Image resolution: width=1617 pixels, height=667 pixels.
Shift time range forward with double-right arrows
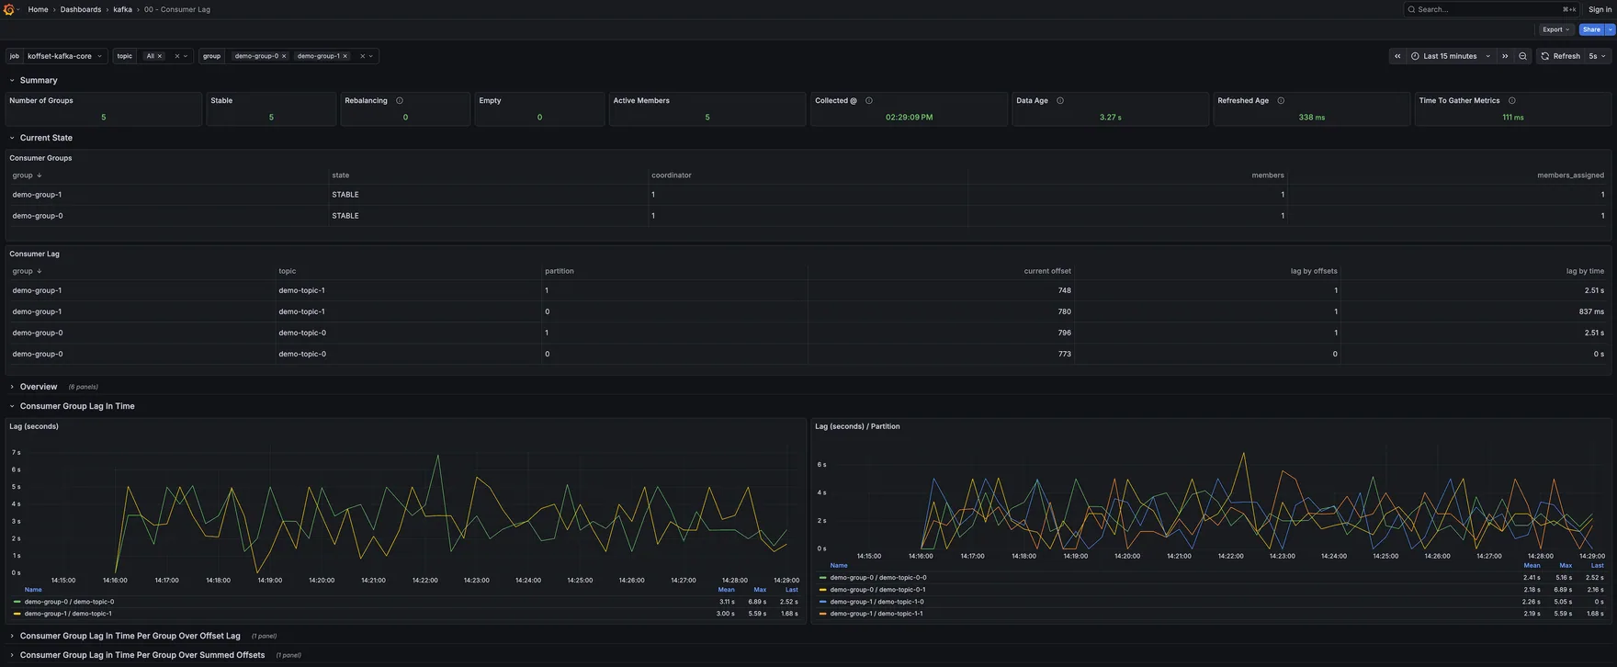pyautogui.click(x=1505, y=56)
